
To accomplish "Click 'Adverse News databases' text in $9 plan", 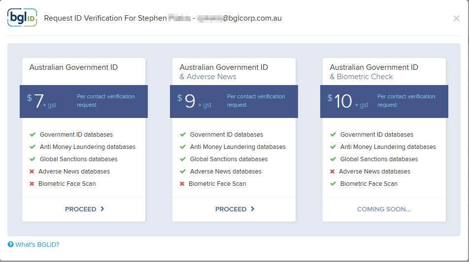I will [x=226, y=172].
